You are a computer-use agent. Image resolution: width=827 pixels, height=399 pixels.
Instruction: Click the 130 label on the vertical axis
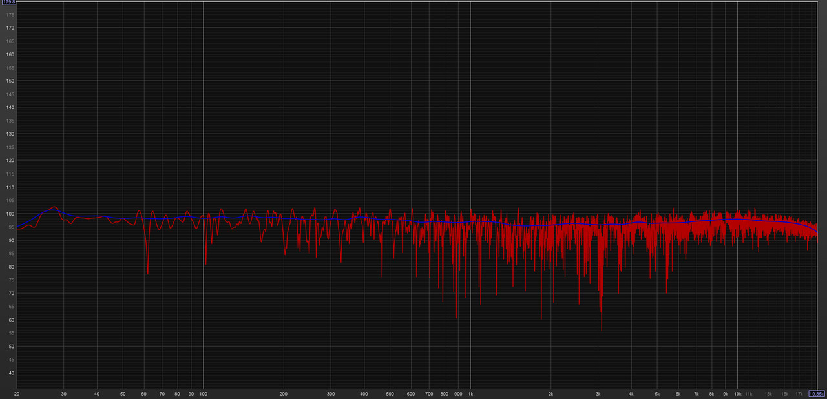(x=10, y=134)
